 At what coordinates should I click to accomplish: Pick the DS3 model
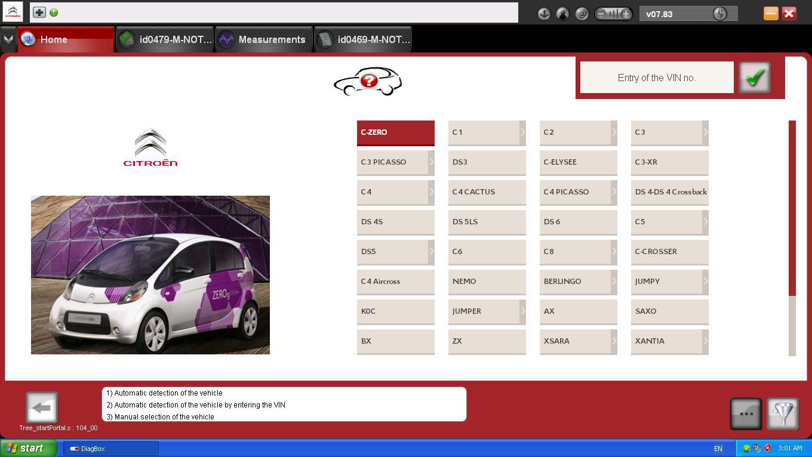click(x=487, y=162)
